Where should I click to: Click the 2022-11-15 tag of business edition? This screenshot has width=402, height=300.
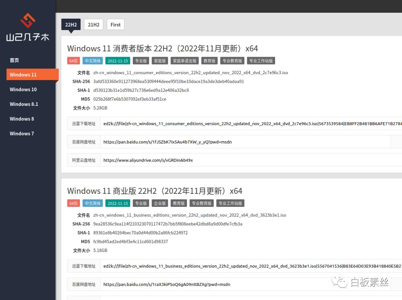click(118, 203)
